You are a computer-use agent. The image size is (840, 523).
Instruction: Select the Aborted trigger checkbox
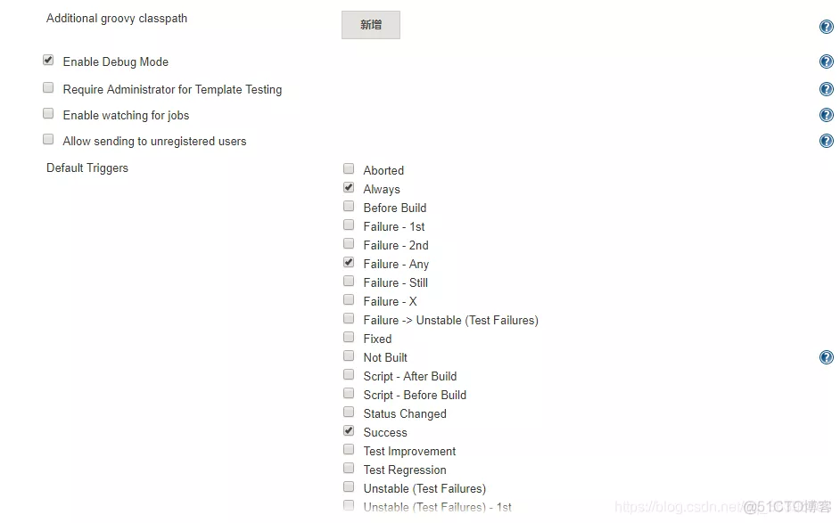(x=349, y=168)
